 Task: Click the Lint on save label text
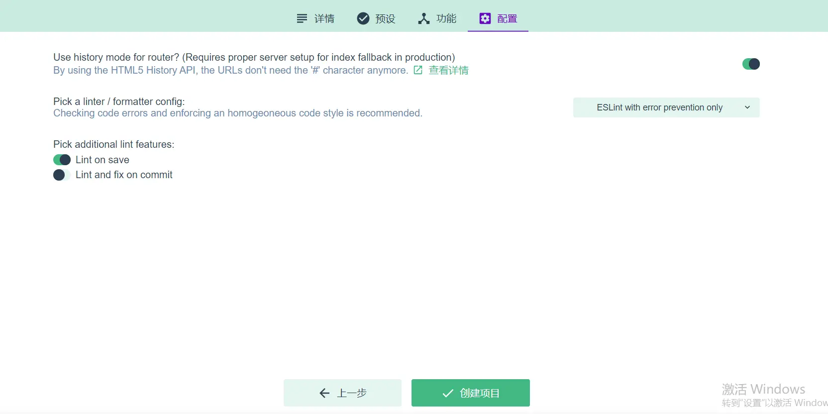coord(103,160)
